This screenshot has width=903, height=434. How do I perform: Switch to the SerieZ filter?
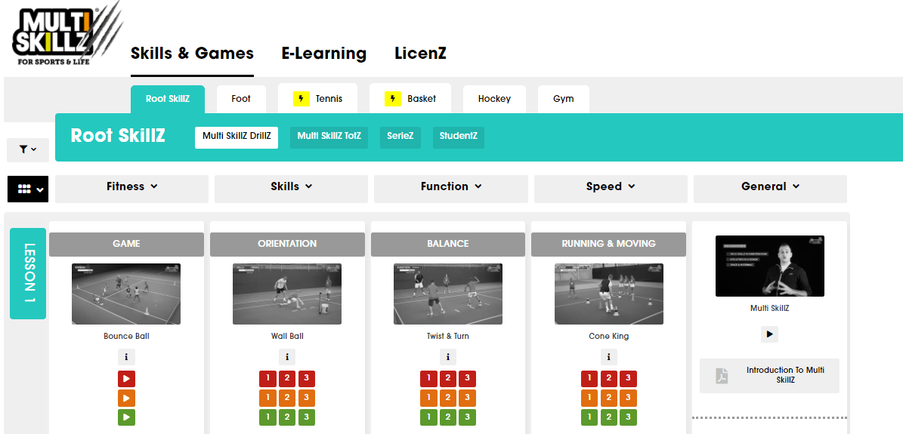pyautogui.click(x=400, y=137)
